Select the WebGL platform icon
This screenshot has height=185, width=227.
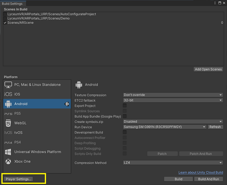click(22, 123)
